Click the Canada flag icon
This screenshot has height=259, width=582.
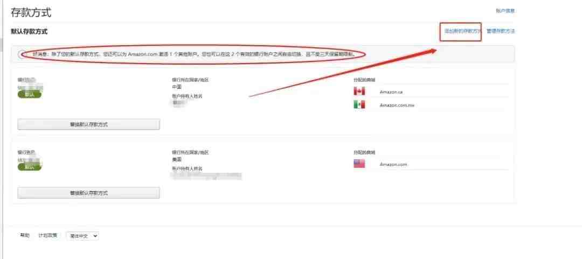point(359,92)
